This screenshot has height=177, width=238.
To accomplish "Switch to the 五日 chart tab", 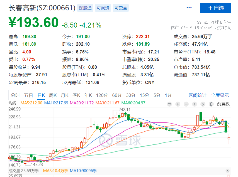I will [28, 95].
